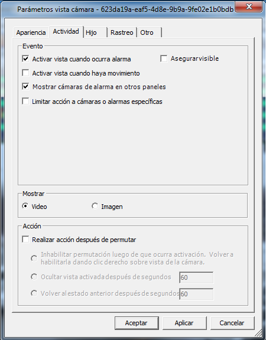Image resolution: width=266 pixels, height=340 pixels.
Task: Click the Aplicar button
Action: (184, 323)
